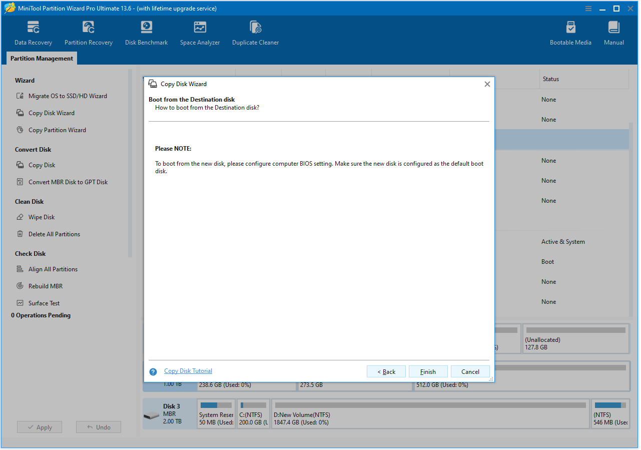
Task: Open Bootable Media builder
Action: [x=570, y=34]
